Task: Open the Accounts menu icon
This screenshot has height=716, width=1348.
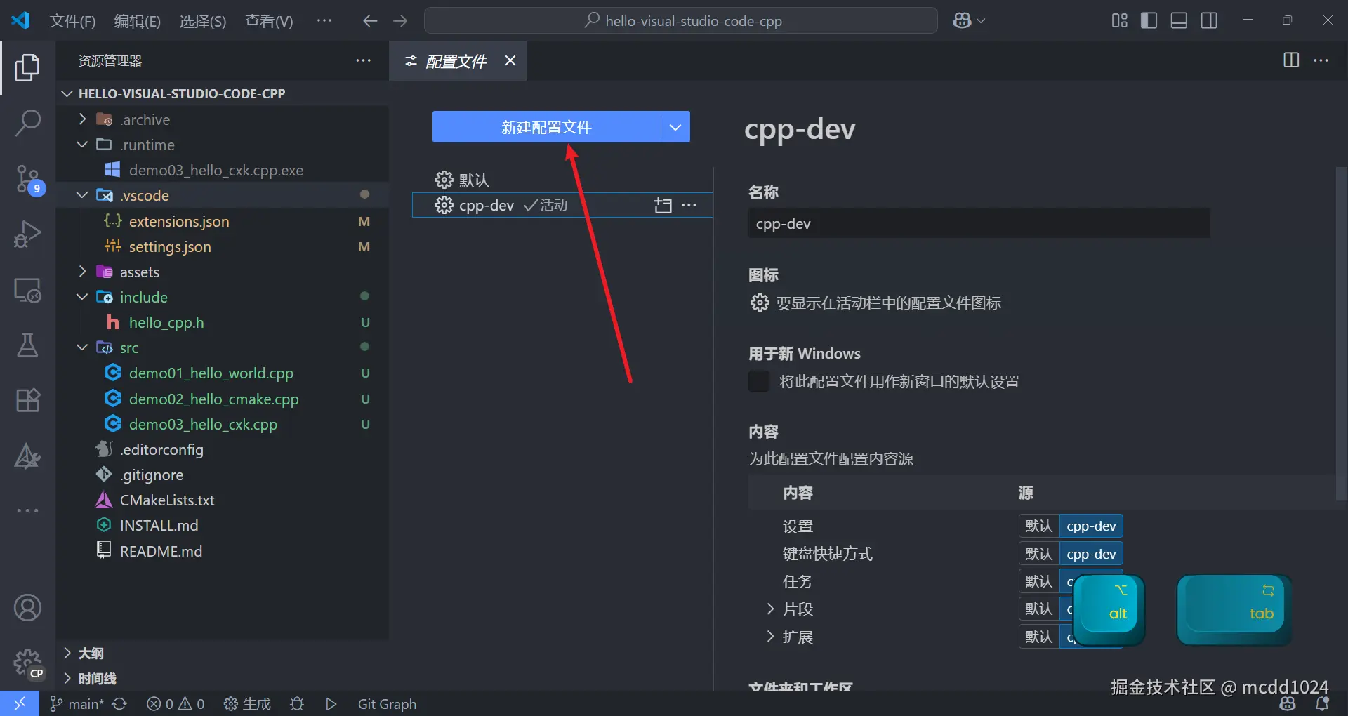Action: tap(27, 608)
